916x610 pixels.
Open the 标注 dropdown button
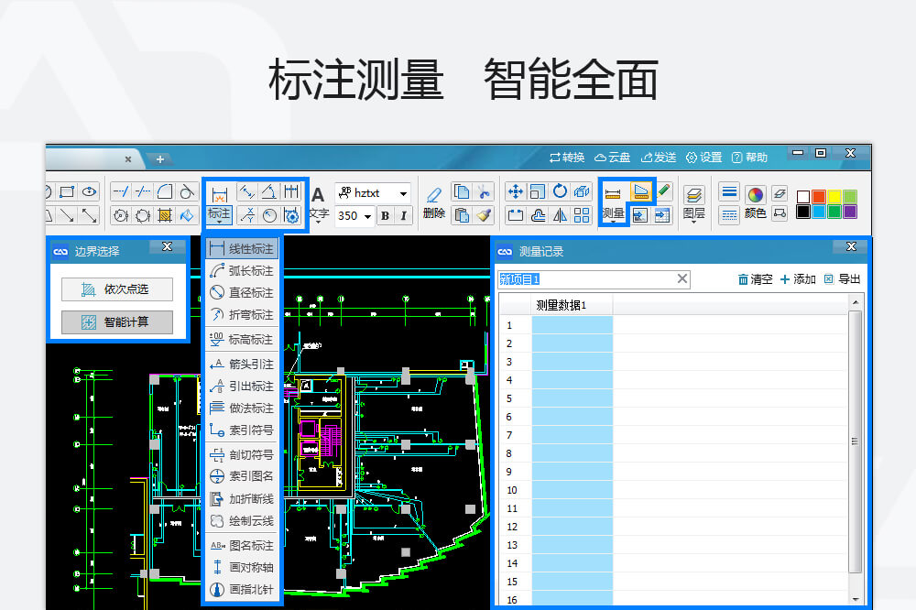tap(219, 215)
